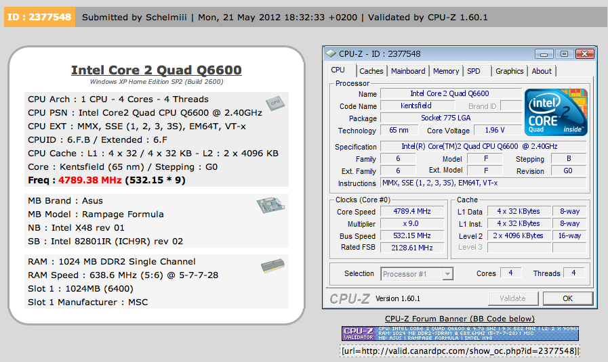Click the Core Voltage value '1.96 V'
This screenshot has height=362, width=608.
pos(498,130)
